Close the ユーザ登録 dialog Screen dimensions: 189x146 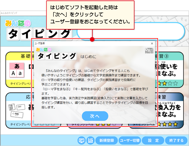(152, 43)
